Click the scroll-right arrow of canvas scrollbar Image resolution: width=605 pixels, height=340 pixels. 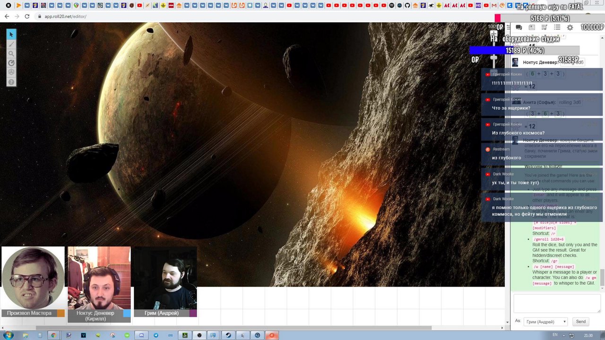(x=502, y=328)
